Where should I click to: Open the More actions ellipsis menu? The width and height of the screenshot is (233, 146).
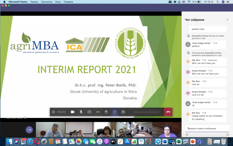coord(98,112)
